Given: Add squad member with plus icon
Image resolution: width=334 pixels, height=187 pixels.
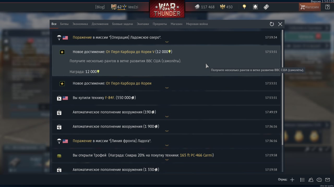Looking at the screenshot, I should 292,180.
